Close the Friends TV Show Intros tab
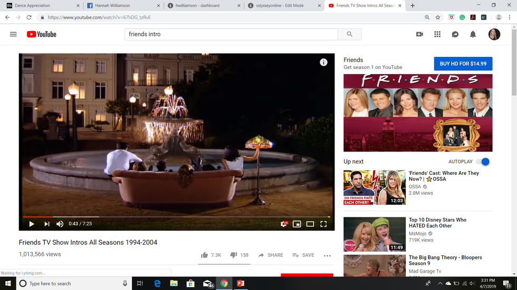Screen dimensions: 517x290 [400, 6]
